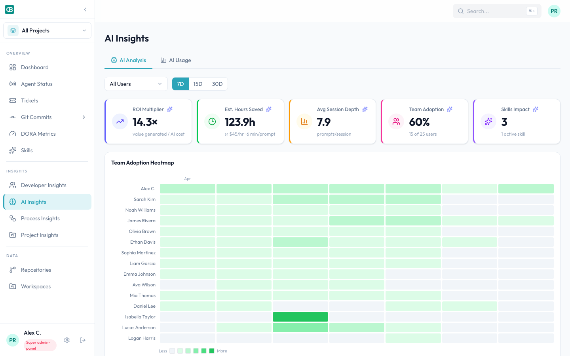Open DORA Metrics page

click(47, 134)
